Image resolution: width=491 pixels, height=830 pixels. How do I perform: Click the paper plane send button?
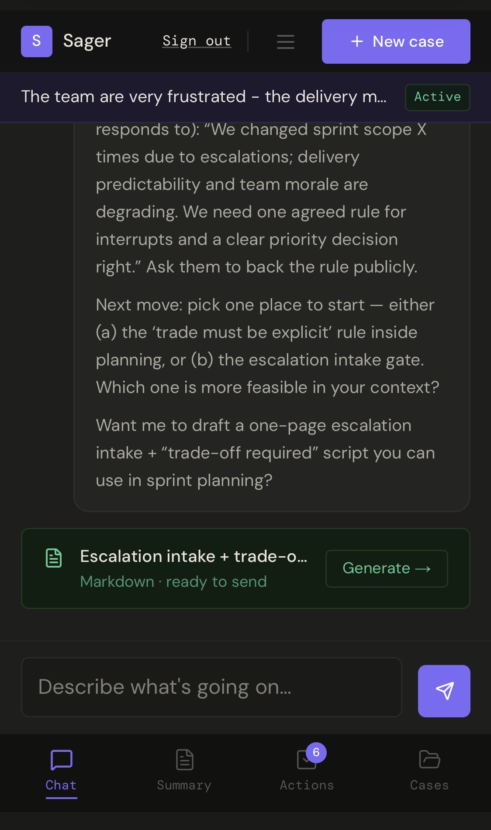coord(444,691)
